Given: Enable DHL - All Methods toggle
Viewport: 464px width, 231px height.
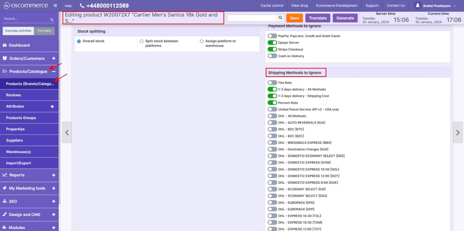Looking at the screenshot, I should click(272, 116).
